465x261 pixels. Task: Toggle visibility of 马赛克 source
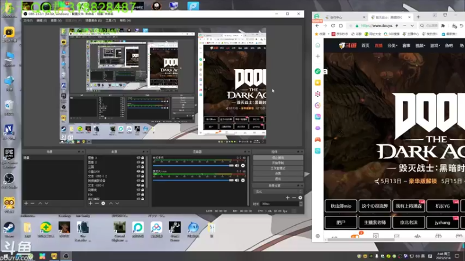pyautogui.click(x=138, y=190)
